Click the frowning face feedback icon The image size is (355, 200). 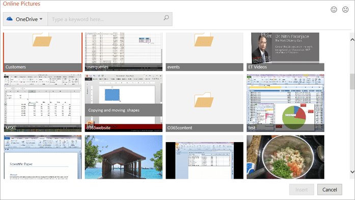[345, 10]
